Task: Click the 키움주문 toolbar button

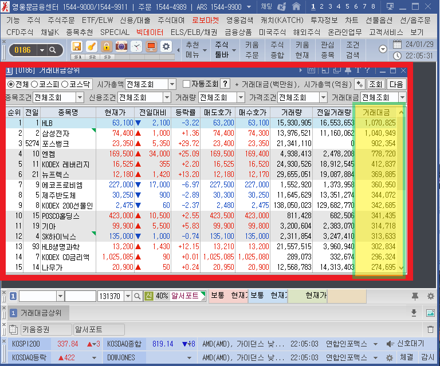Action: [252, 50]
